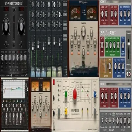Click BYPASS at the bottom of PSP Impressor

coord(72,74)
